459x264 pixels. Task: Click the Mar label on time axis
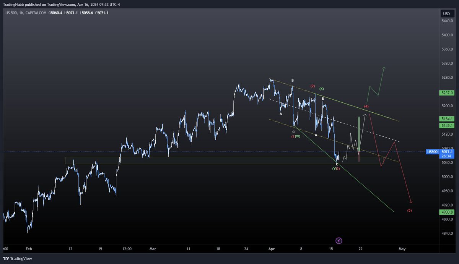point(153,249)
